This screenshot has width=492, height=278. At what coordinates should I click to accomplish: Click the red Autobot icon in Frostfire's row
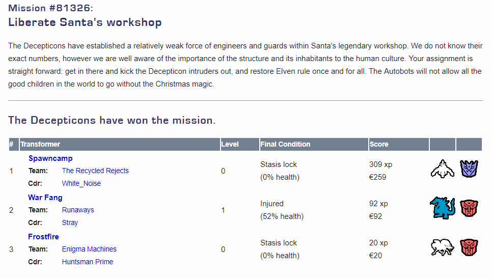pyautogui.click(x=469, y=248)
